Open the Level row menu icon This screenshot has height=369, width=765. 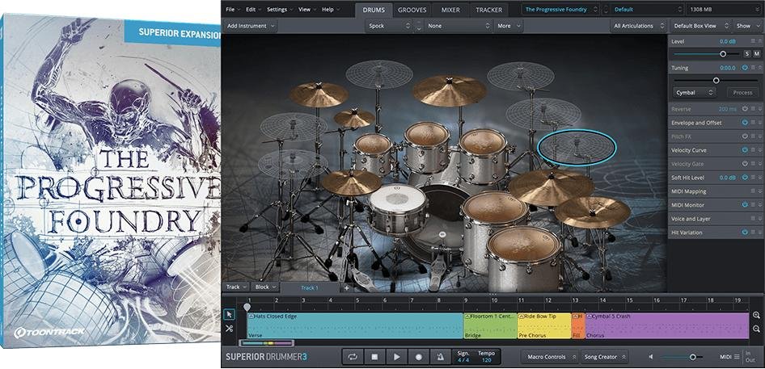(x=753, y=42)
